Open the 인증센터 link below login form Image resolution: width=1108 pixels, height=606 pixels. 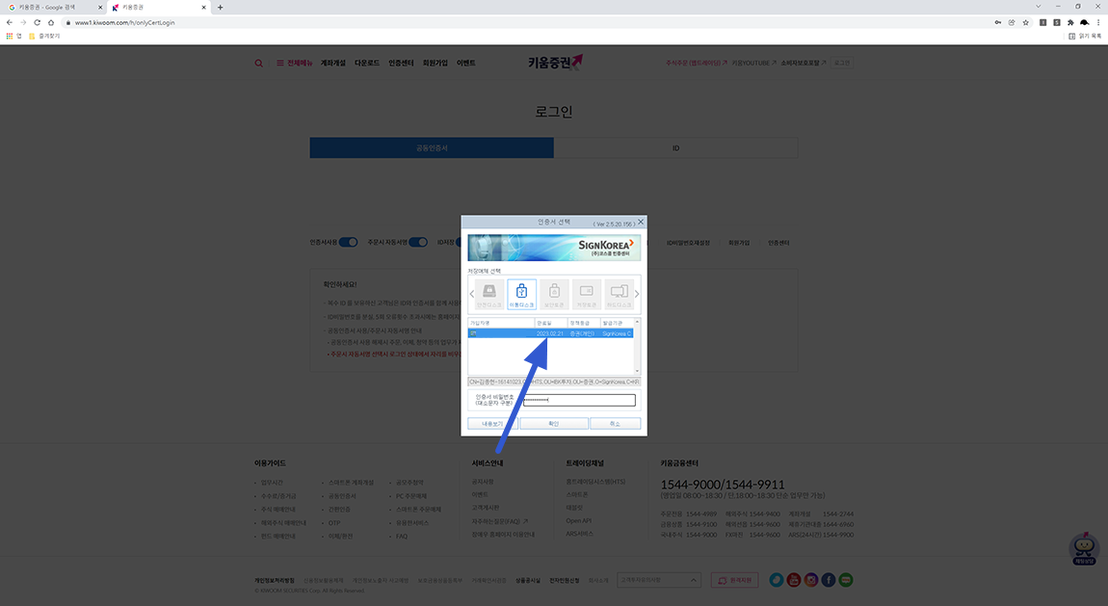(778, 242)
